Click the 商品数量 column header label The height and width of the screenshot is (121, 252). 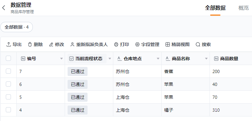tap(229, 59)
